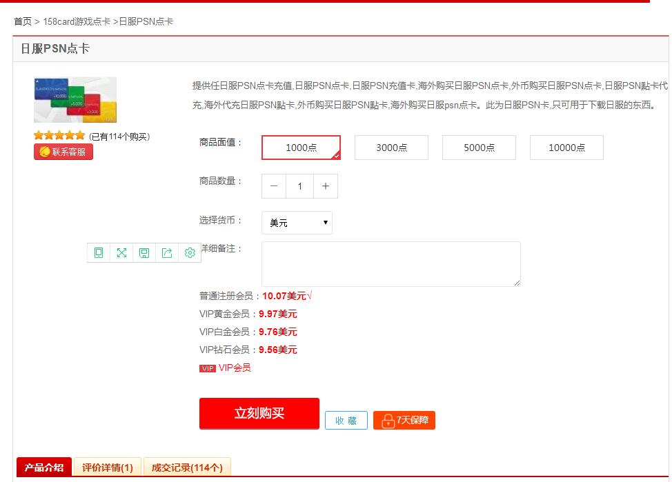Click the five-star rating icons

59,136
